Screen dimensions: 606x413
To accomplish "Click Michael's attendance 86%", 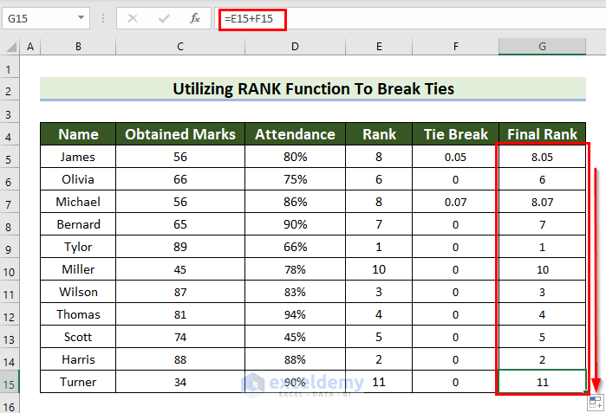I will pos(295,202).
